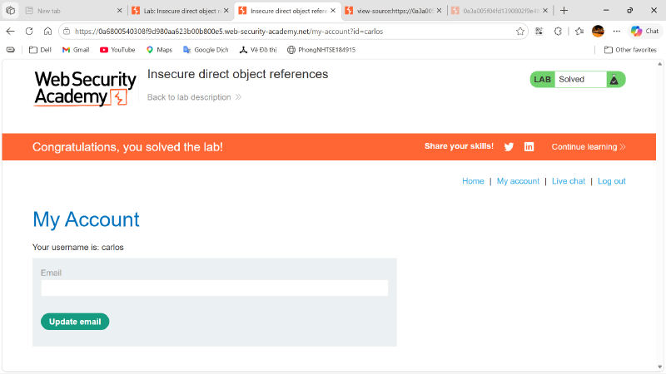Open the Other favorites folder
The height and width of the screenshot is (374, 666).
630,50
